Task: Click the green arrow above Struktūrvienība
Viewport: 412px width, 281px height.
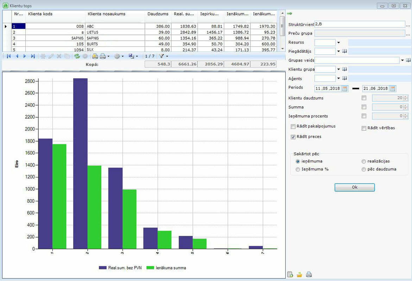Action: coord(290,14)
